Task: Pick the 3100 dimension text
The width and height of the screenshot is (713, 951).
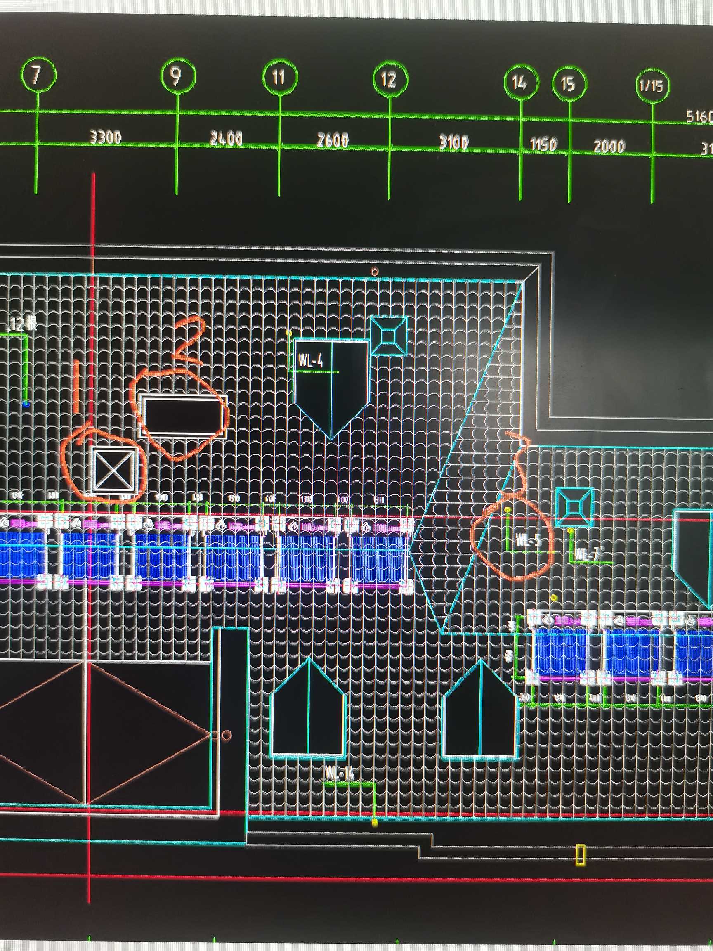Action: (453, 142)
